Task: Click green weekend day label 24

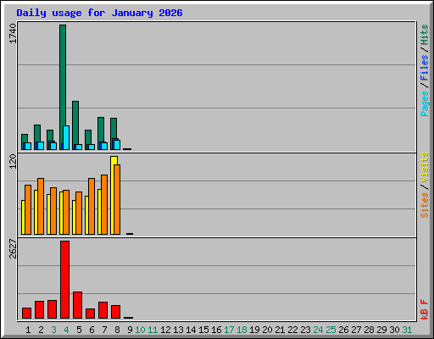Action: click(x=318, y=330)
